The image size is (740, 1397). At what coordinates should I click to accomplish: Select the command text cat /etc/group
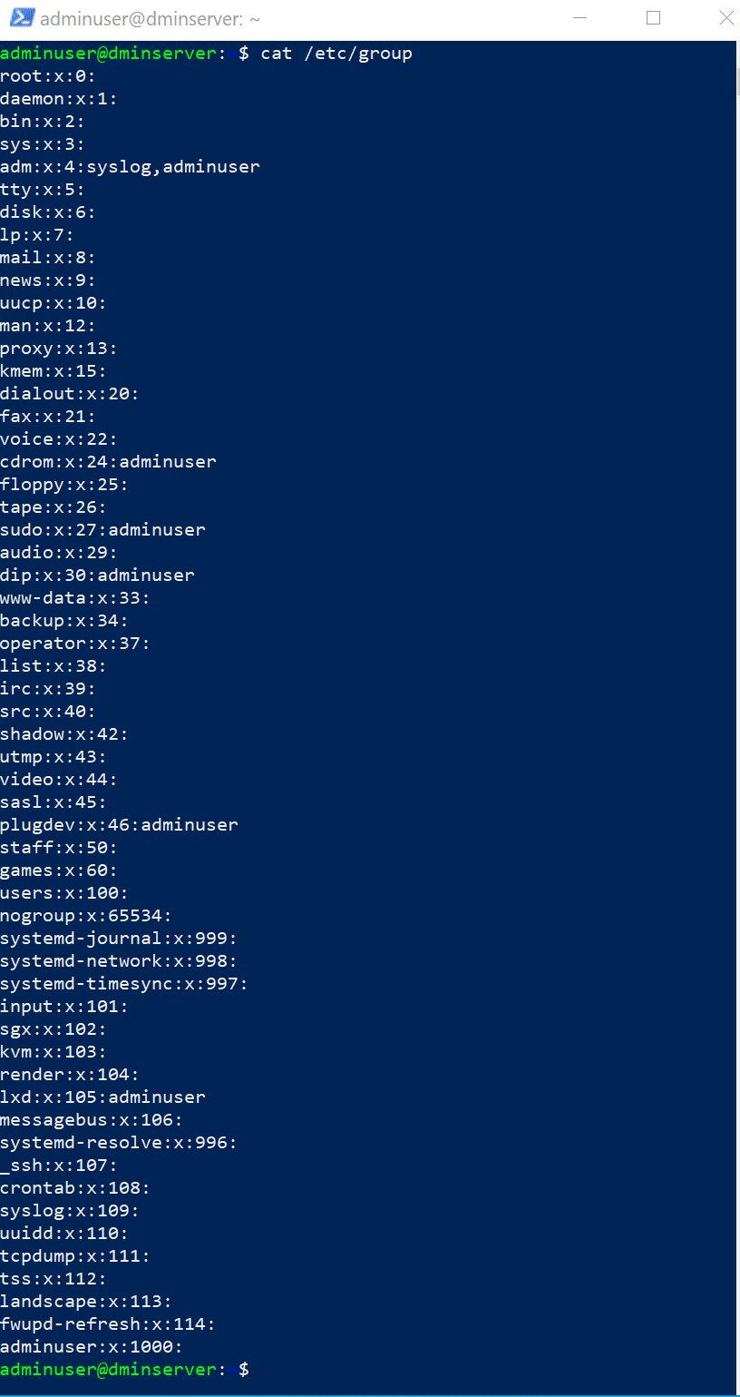tap(340, 53)
